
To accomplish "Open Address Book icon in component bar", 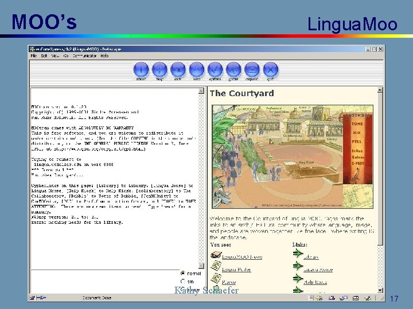I will coord(356,298).
